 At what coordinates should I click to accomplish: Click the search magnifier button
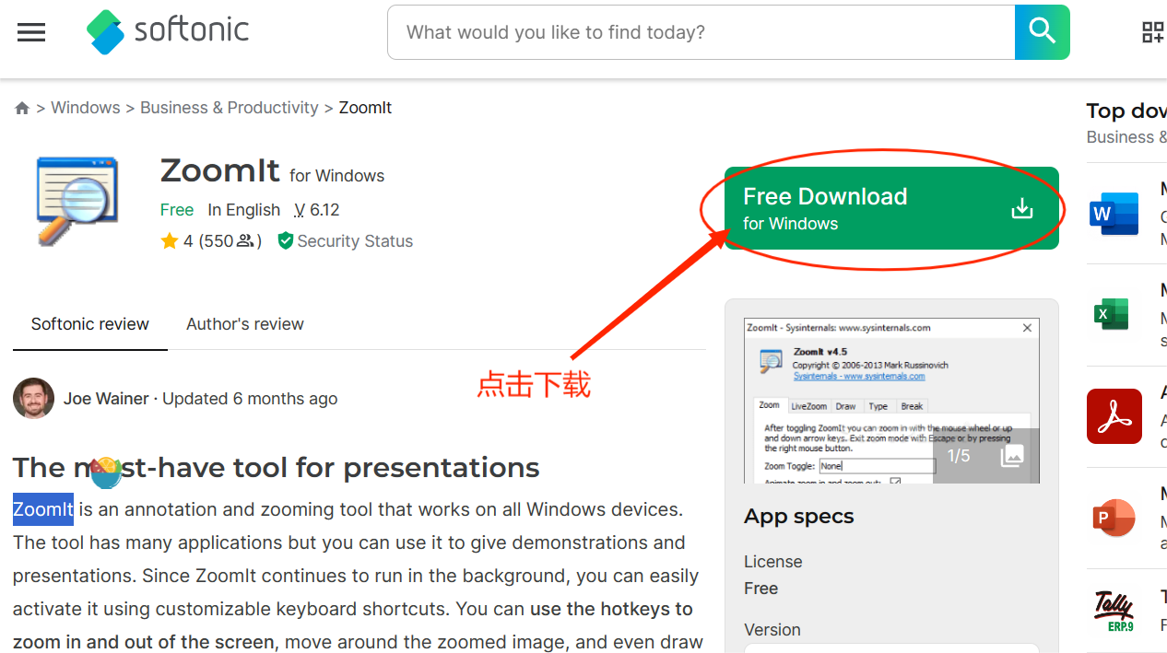tap(1042, 32)
